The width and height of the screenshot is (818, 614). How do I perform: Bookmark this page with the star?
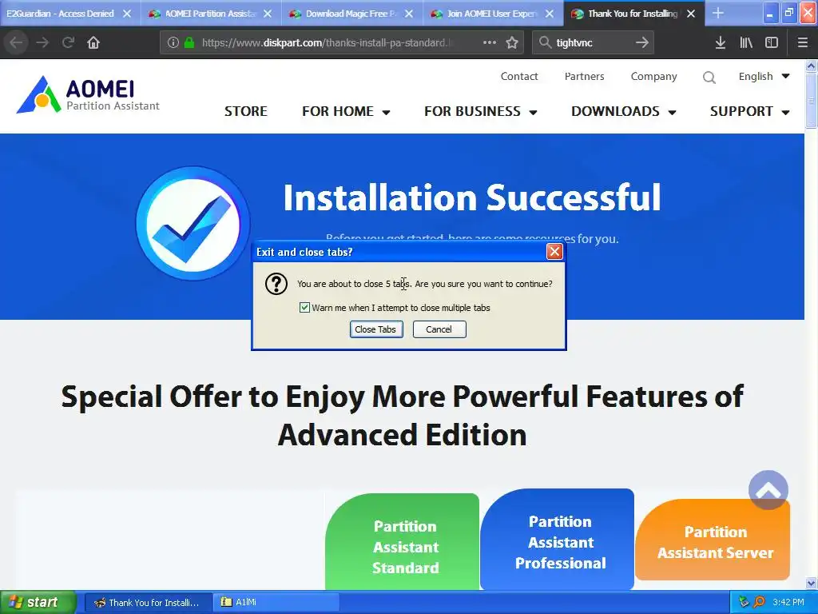click(x=512, y=42)
